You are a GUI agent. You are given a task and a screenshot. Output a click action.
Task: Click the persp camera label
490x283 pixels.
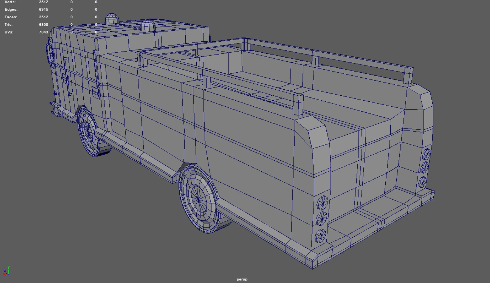[x=242, y=279]
